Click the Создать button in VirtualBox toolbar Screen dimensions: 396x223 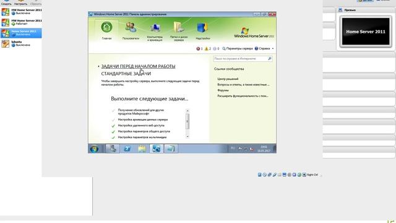point(6,2)
